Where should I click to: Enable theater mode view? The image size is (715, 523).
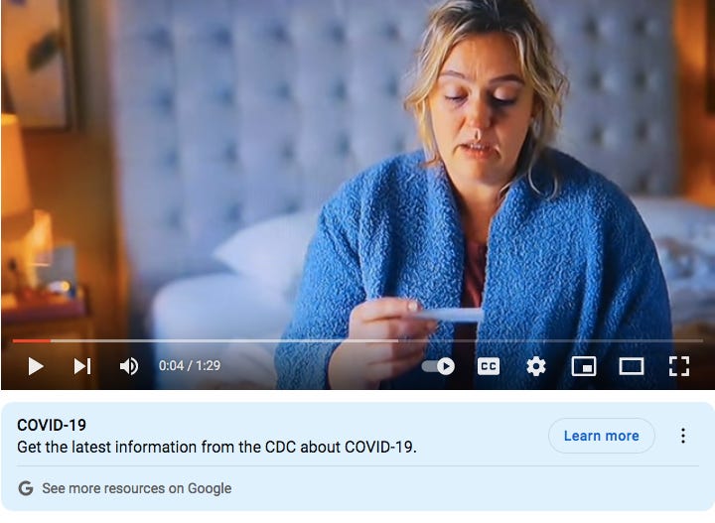click(632, 366)
